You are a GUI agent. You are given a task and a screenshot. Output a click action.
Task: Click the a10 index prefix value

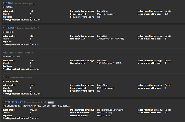pos(31,36)
